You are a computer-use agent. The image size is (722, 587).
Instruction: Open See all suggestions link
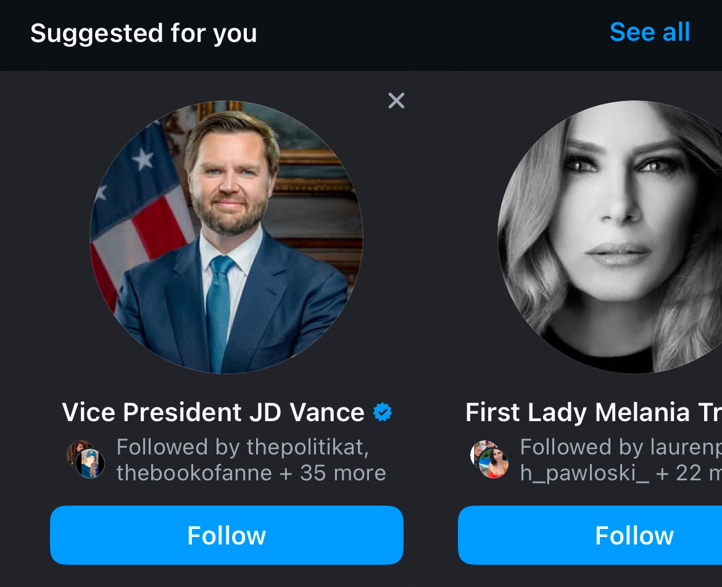(650, 32)
